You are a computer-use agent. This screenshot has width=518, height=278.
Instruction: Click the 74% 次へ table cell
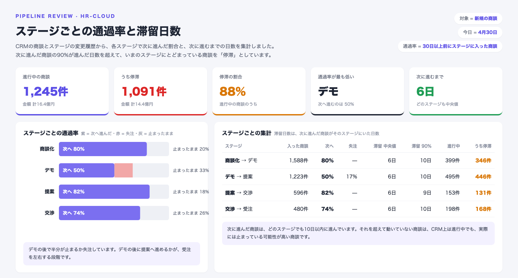pyautogui.click(x=327, y=209)
